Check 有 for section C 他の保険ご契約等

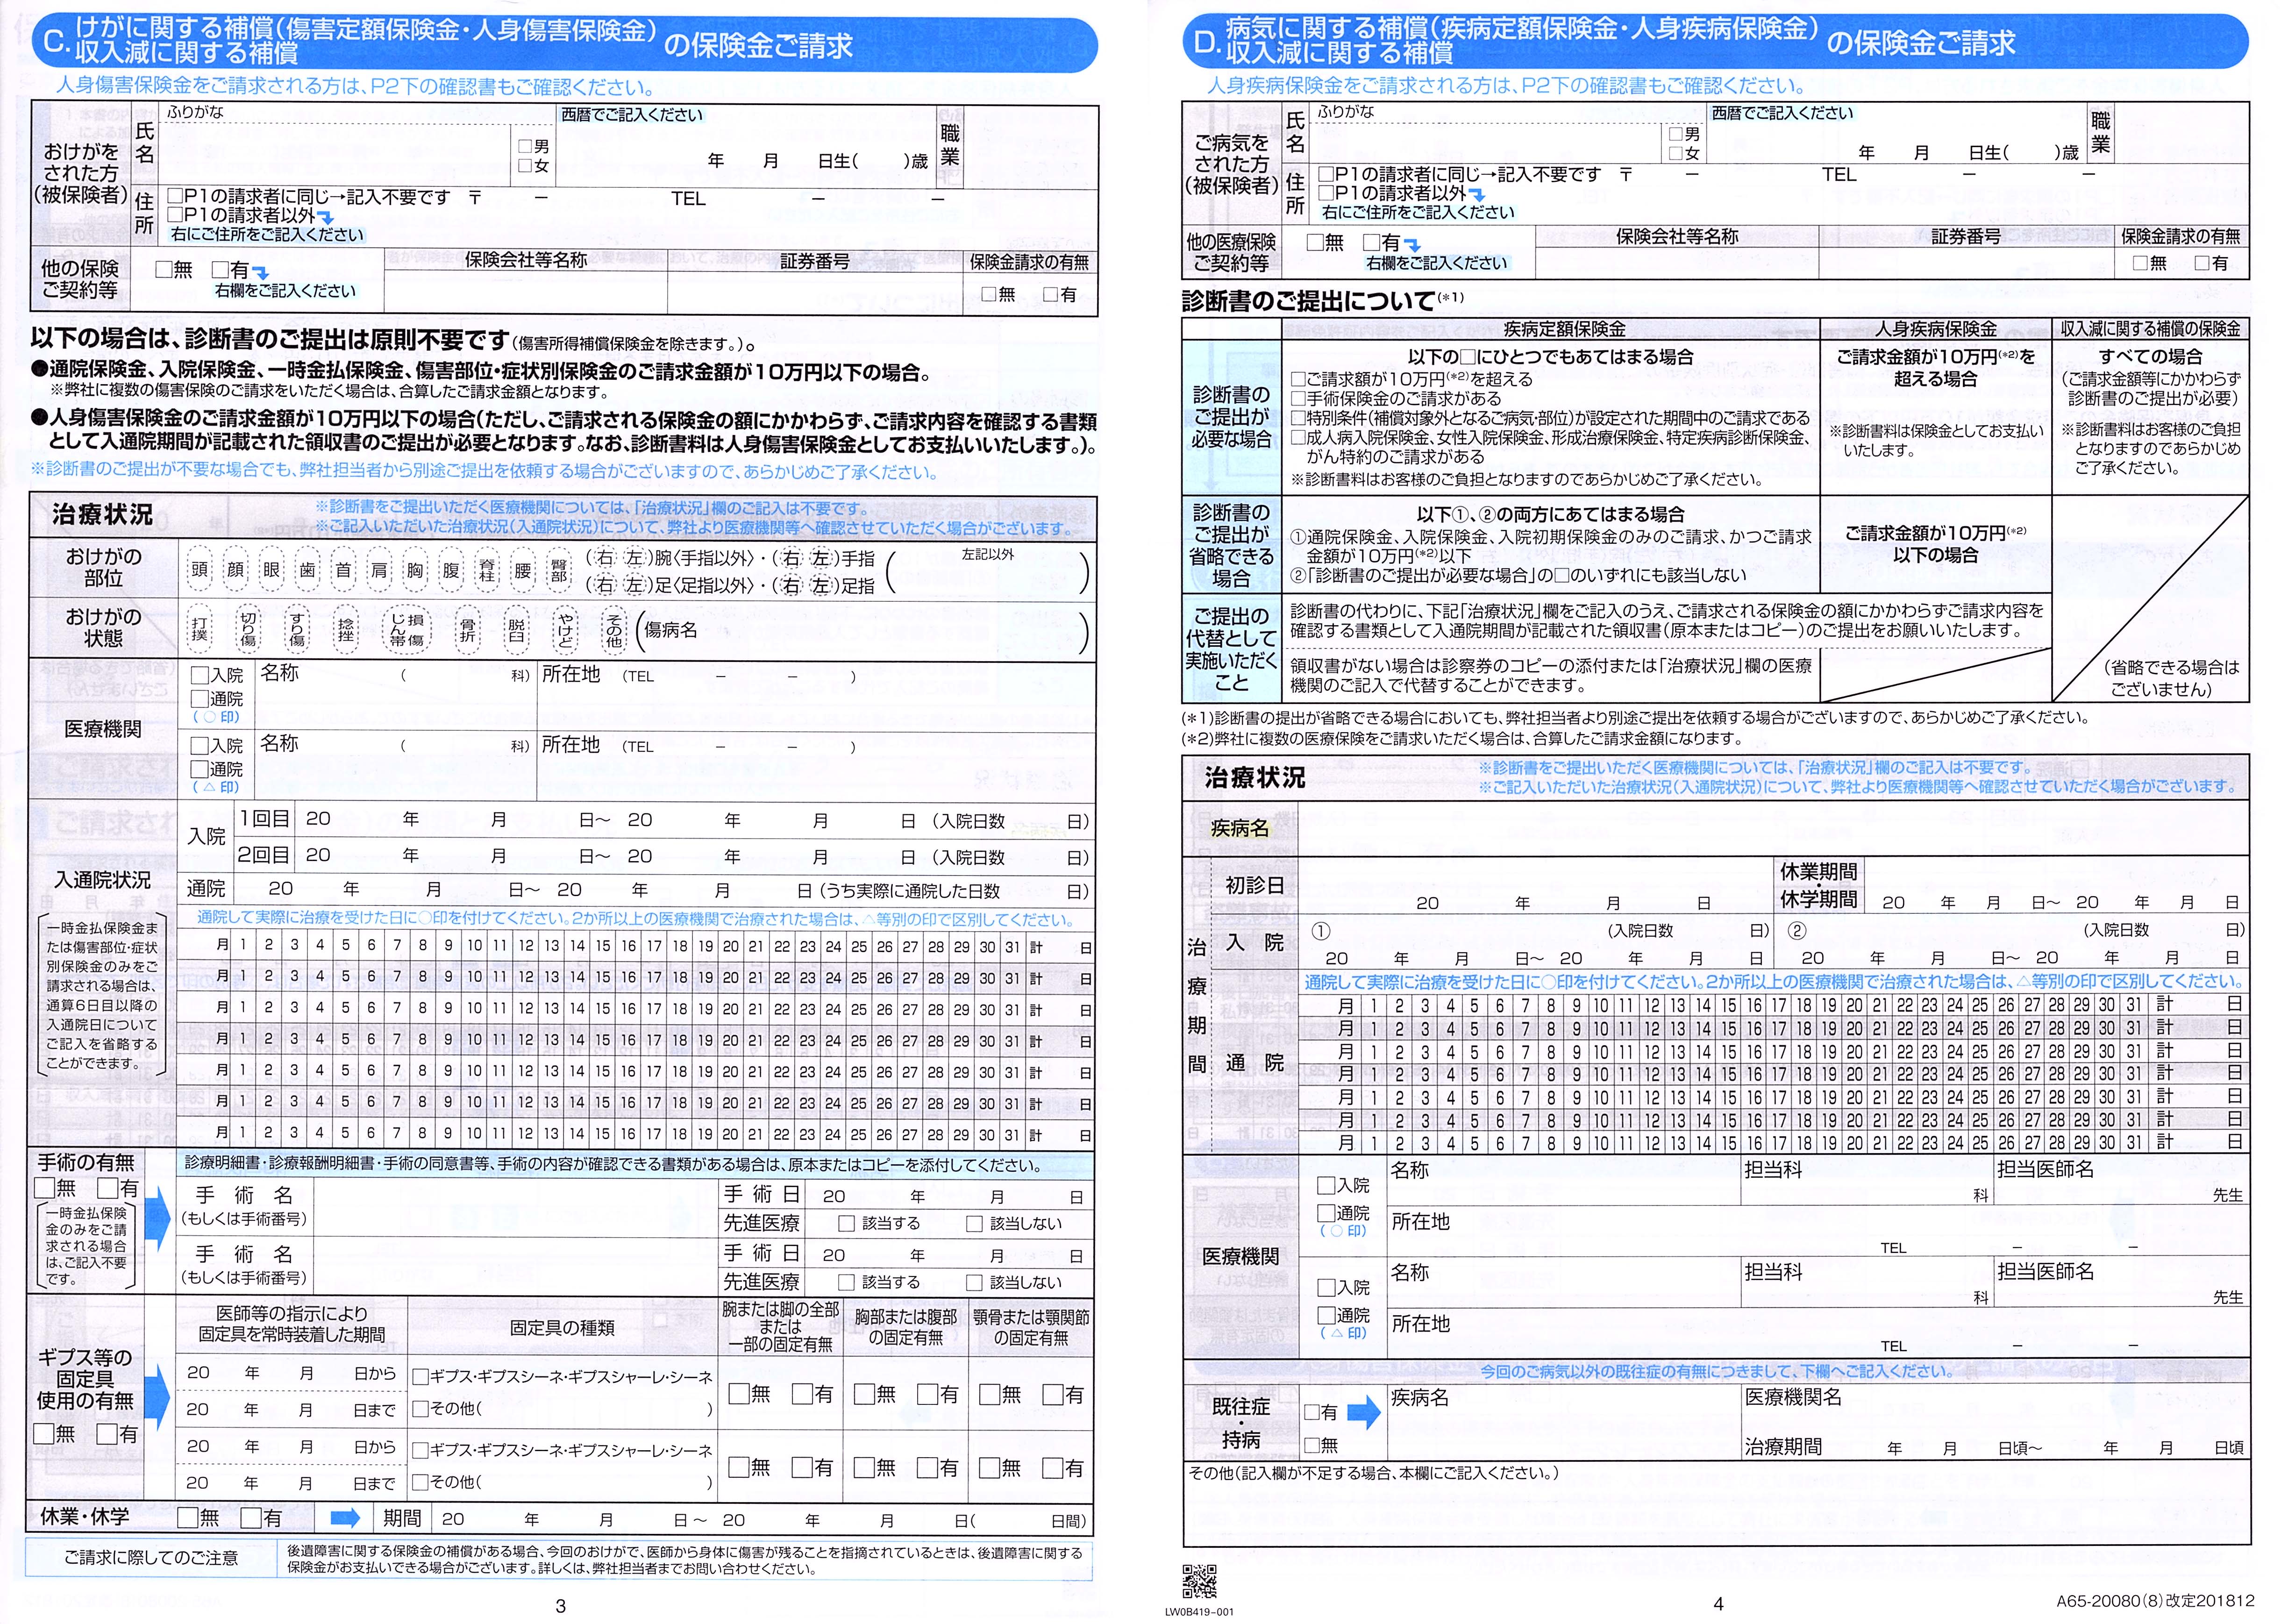tap(220, 269)
